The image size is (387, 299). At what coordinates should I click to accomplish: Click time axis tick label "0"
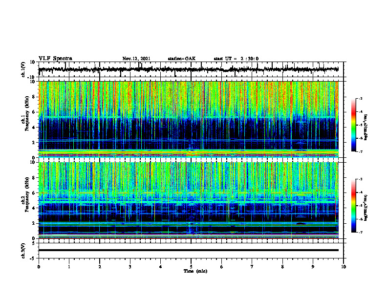pos(39,267)
